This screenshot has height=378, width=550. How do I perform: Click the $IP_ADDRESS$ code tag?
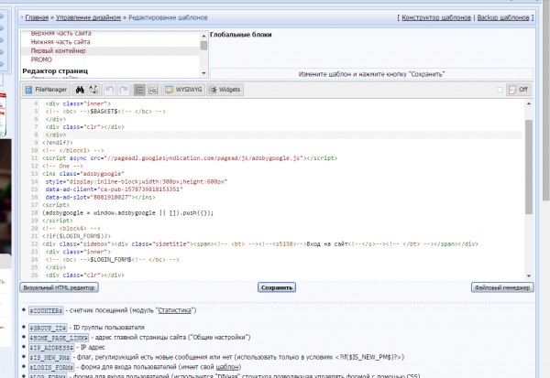pos(51,348)
